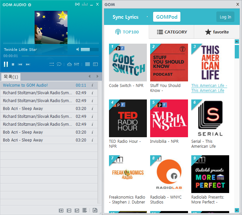Close the GOM side panel window
The height and width of the screenshot is (215, 242).
pyautogui.click(x=238, y=4)
